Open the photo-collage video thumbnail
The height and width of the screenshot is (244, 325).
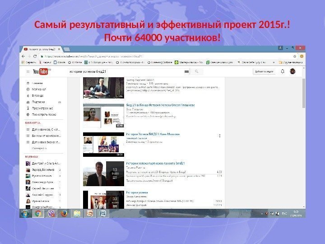[103, 145]
